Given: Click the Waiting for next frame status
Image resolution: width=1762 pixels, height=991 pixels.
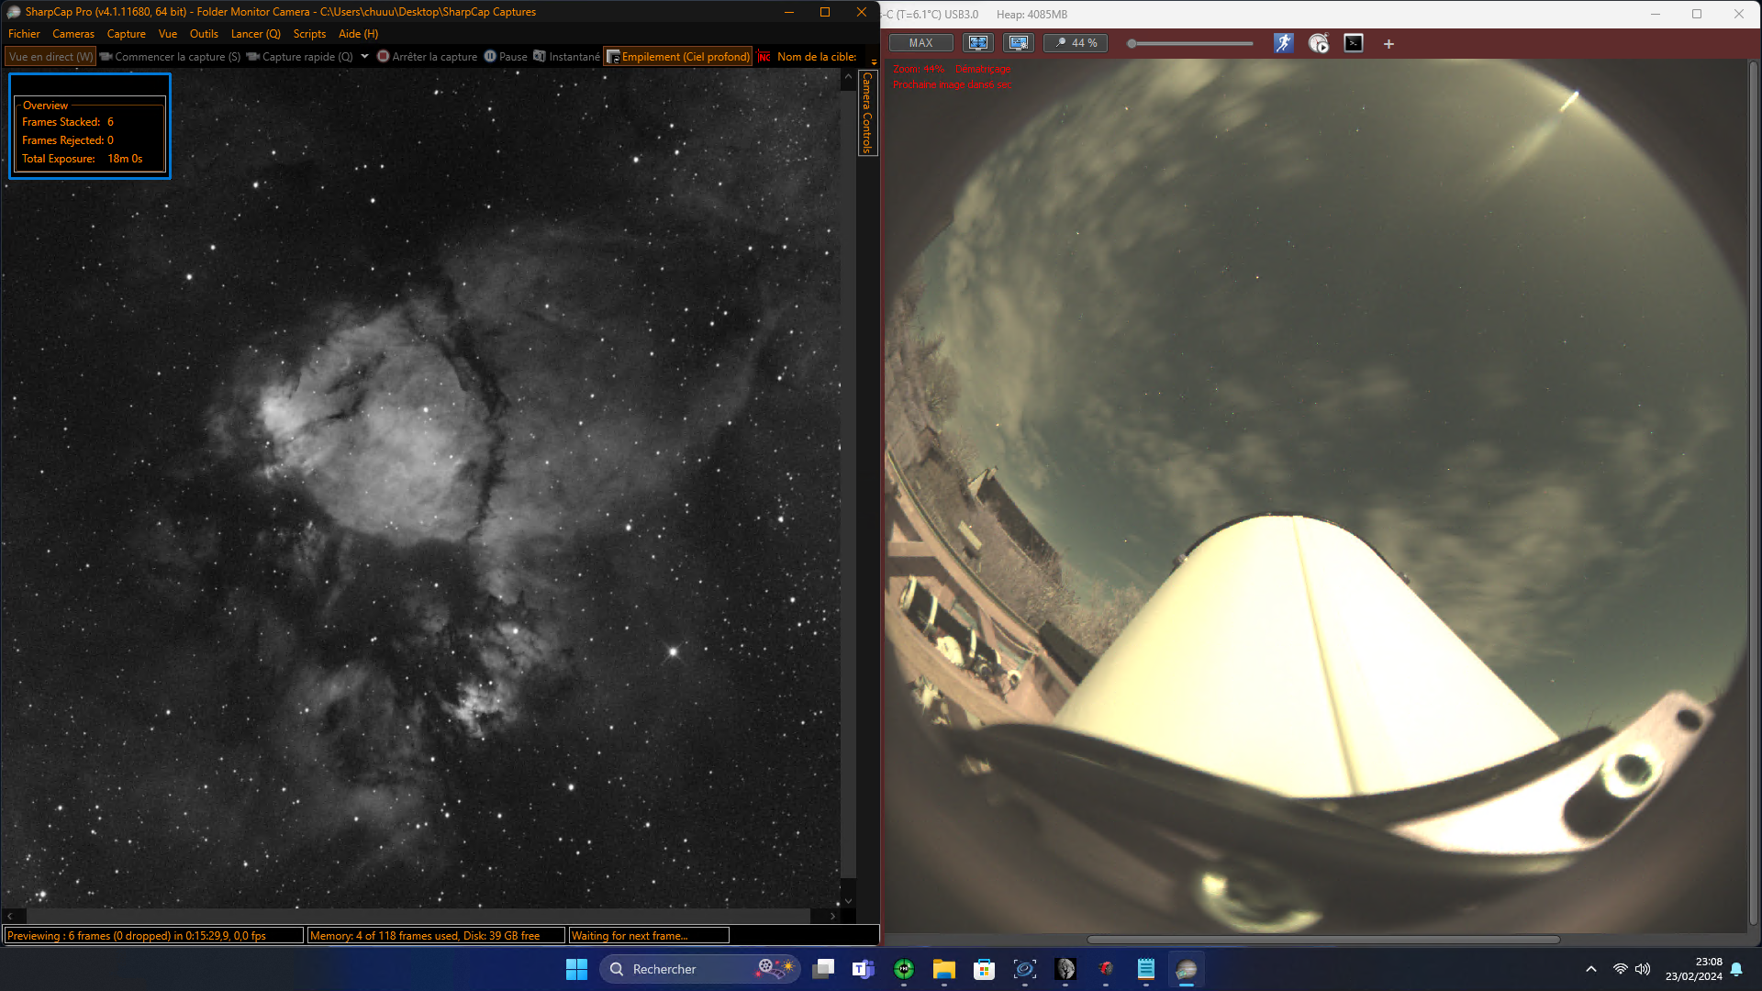Looking at the screenshot, I should point(649,936).
